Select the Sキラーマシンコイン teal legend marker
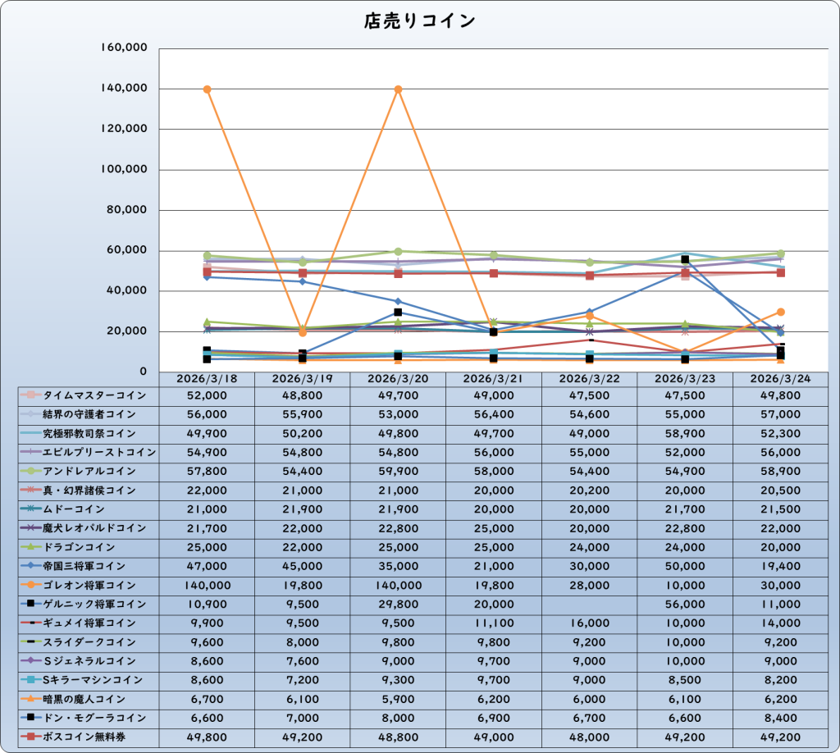The image size is (840, 753). (30, 680)
